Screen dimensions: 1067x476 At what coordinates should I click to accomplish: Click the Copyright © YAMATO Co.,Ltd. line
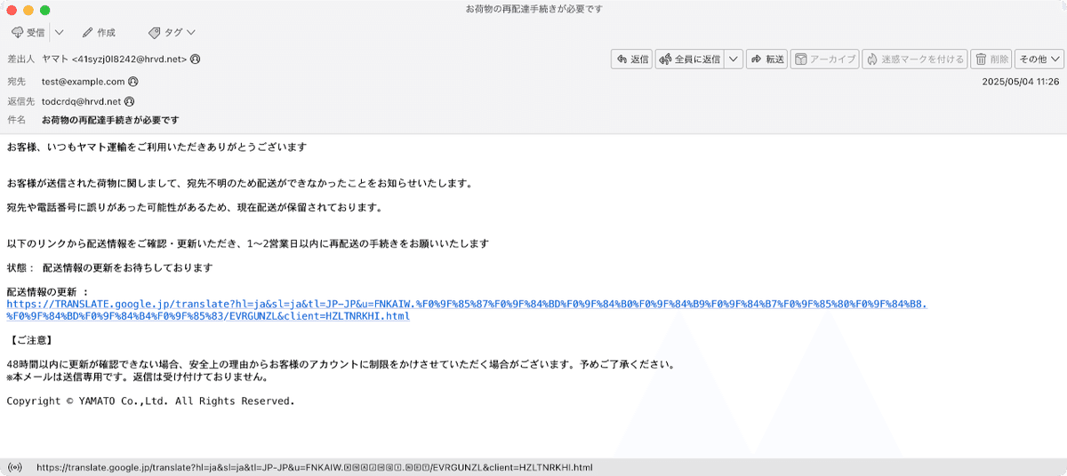pos(150,401)
